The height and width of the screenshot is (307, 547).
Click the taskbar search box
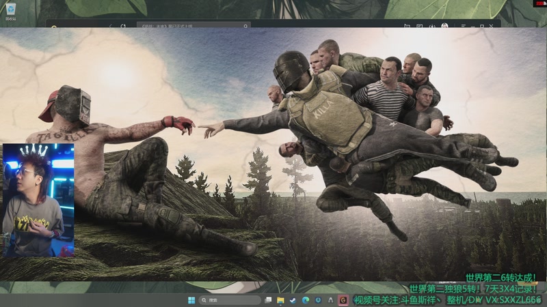click(230, 300)
